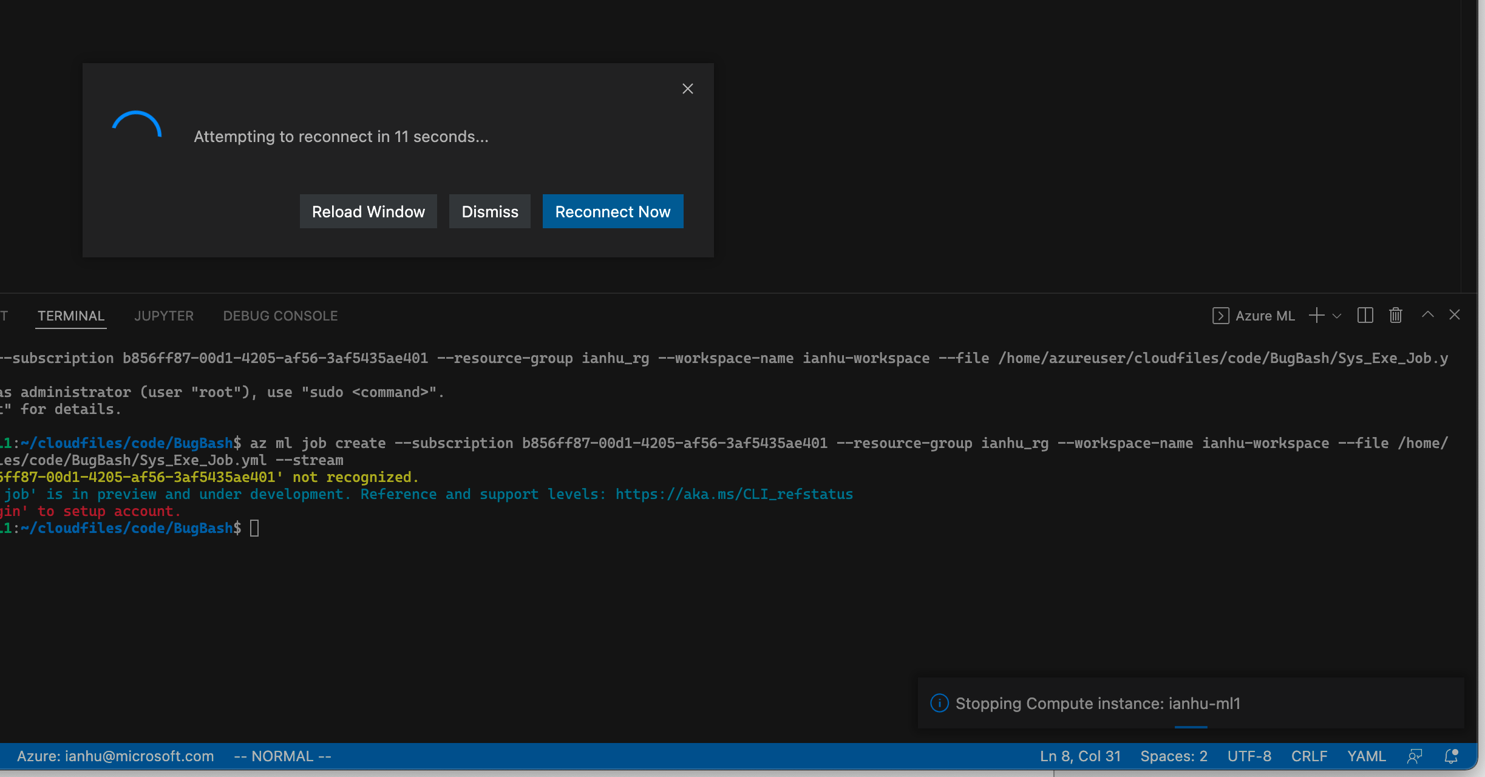Select the TERMINAL tab

(x=71, y=316)
